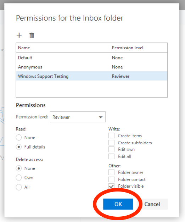Open the Permission level dropdown

[78, 117]
